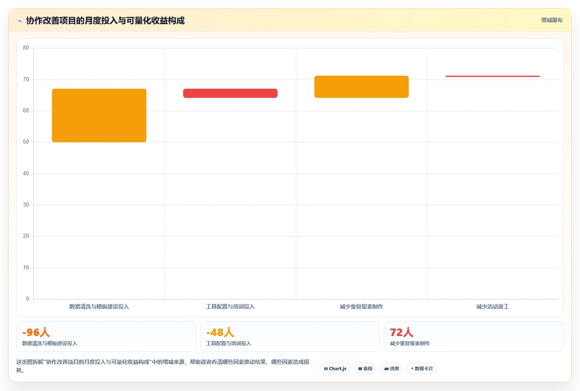Click card caption 工具配置与培训投入 under -48人

pos(229,344)
